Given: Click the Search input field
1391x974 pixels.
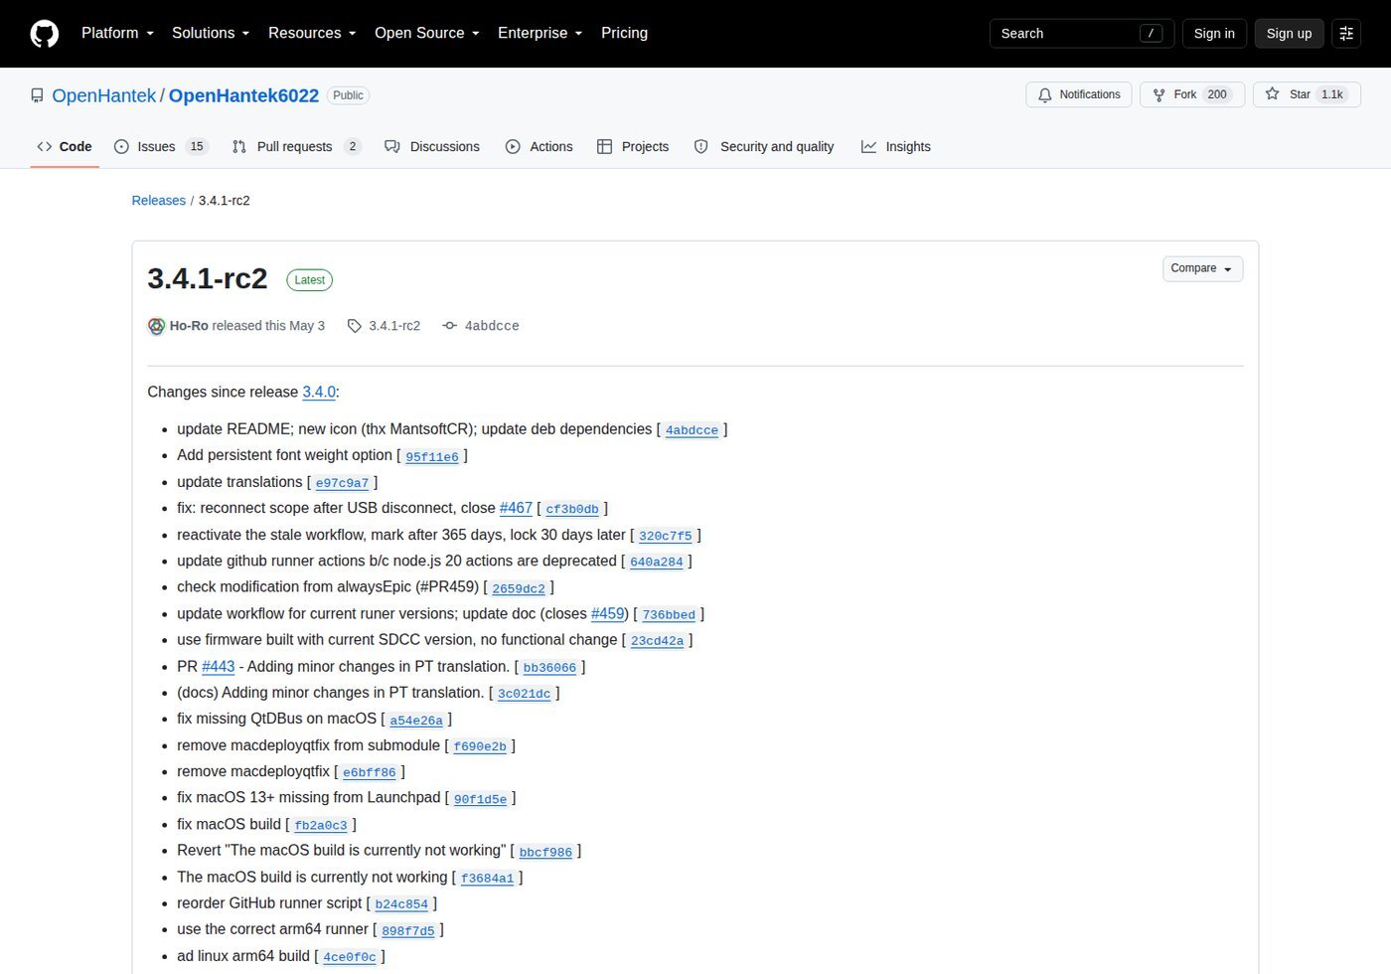Looking at the screenshot, I should [1082, 34].
